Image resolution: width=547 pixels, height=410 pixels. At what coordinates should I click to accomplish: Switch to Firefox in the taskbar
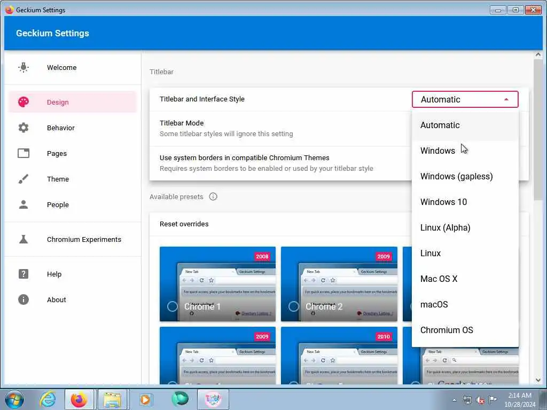79,399
